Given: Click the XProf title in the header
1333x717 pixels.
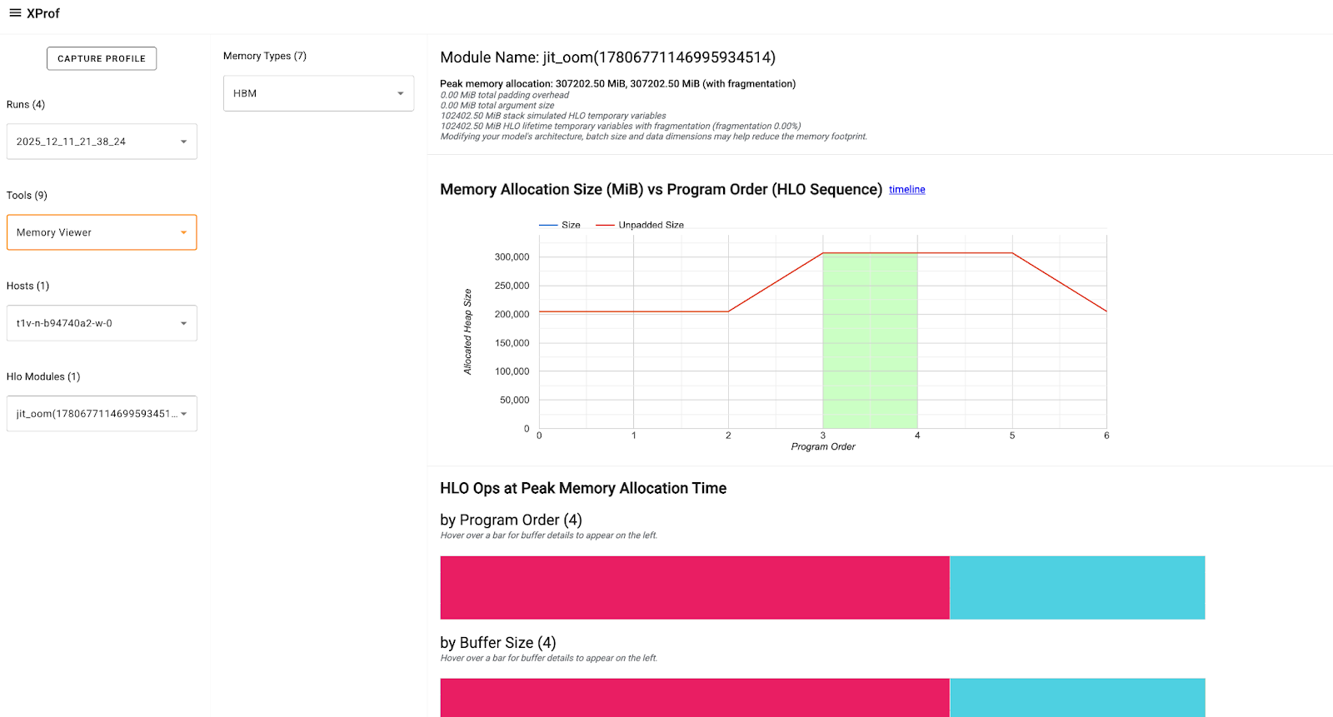Looking at the screenshot, I should coord(43,13).
